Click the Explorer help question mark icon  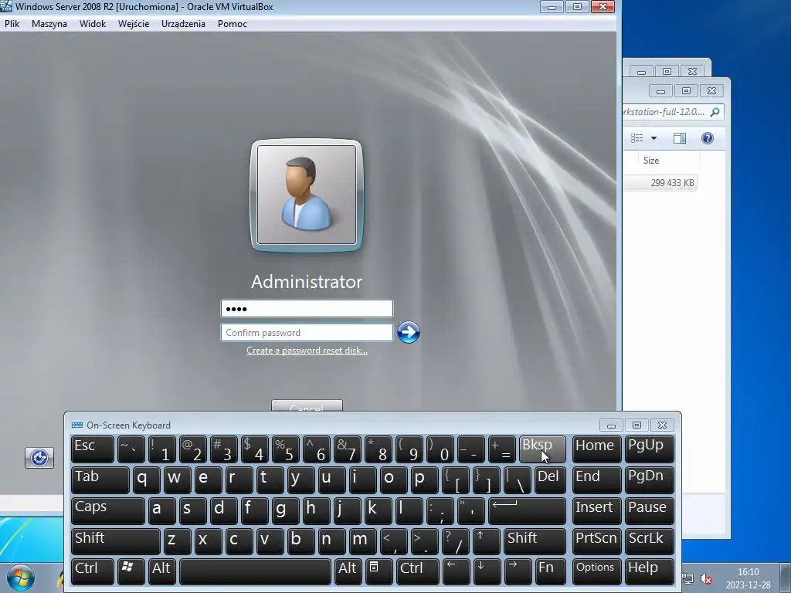(708, 138)
